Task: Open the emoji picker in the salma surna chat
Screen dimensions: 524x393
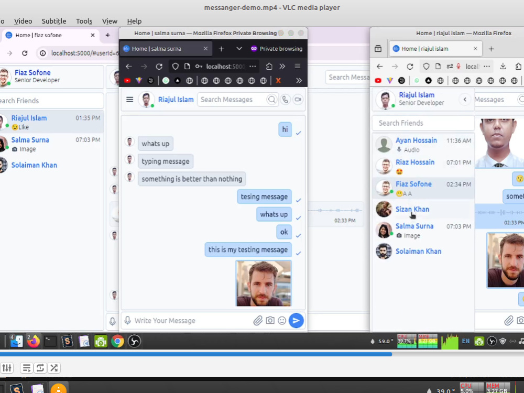Action: [282, 321]
